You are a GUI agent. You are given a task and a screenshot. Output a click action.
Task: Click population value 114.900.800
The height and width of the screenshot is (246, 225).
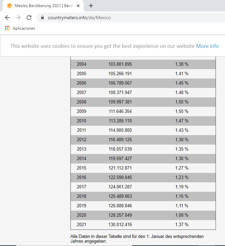[x=120, y=130]
